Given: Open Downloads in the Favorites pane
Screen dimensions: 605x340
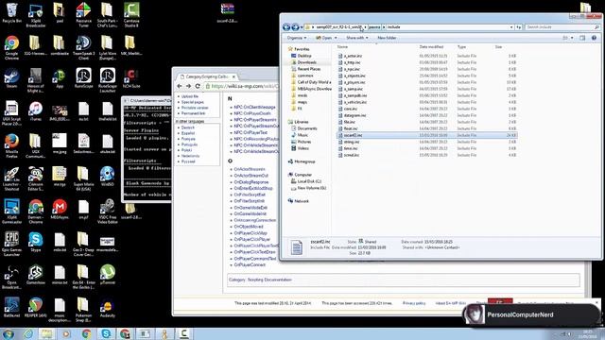Looking at the screenshot, I should pyautogui.click(x=306, y=62).
